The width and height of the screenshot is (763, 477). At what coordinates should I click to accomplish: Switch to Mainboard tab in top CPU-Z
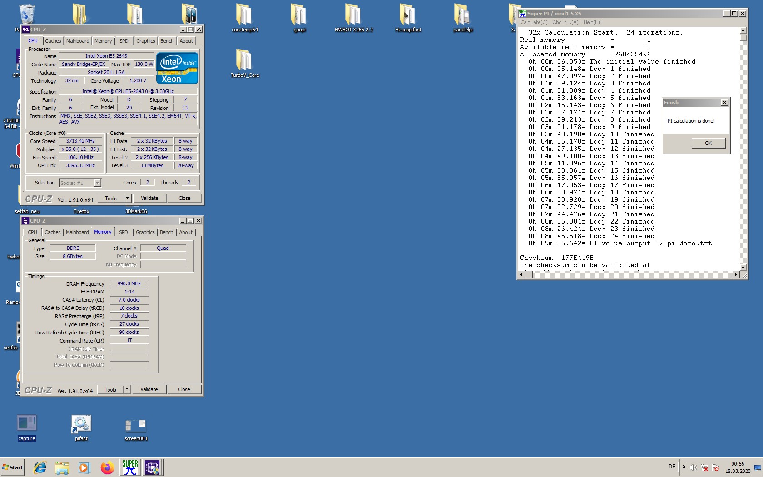pos(78,41)
